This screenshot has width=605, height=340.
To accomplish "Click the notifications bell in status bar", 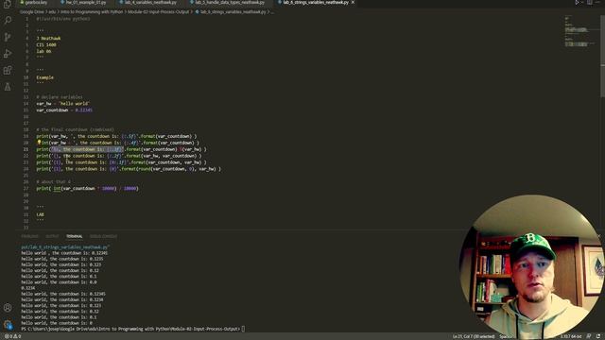I will coord(598,336).
